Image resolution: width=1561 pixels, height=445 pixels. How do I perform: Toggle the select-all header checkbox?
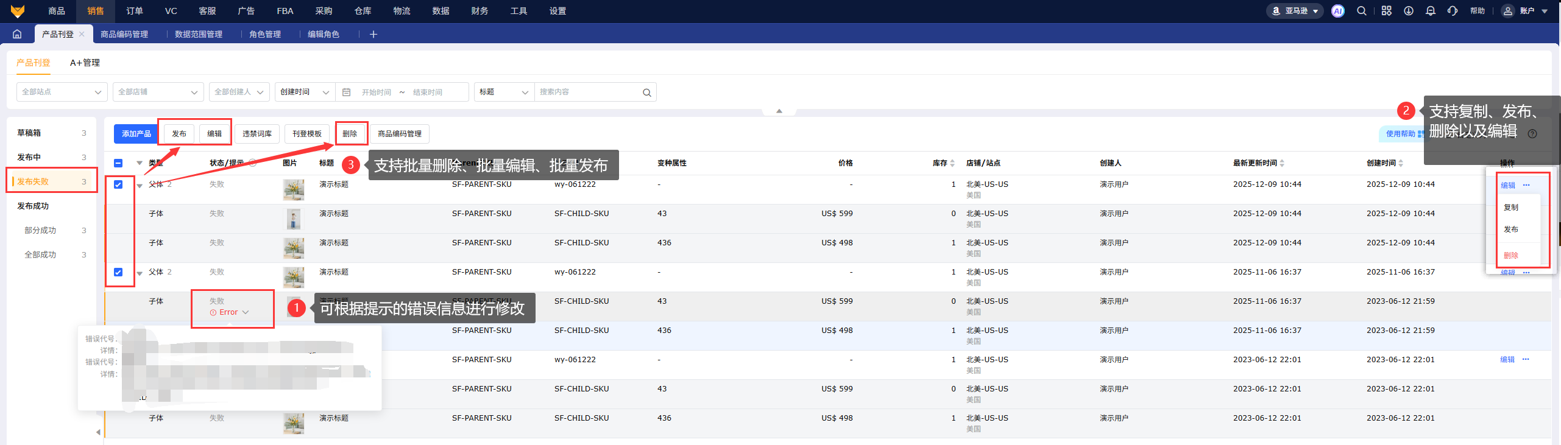coord(118,163)
